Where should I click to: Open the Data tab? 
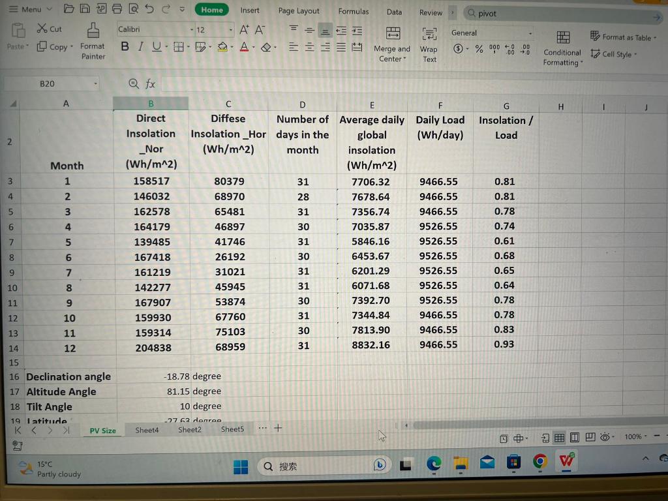[394, 12]
